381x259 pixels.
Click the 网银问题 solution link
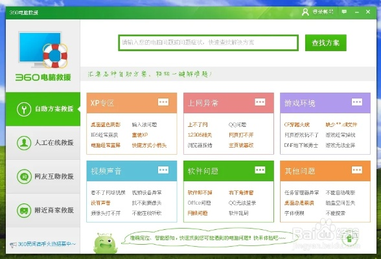[x=198, y=214]
